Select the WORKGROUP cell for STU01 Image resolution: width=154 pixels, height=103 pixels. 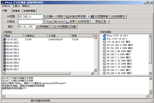click(x=56, y=40)
